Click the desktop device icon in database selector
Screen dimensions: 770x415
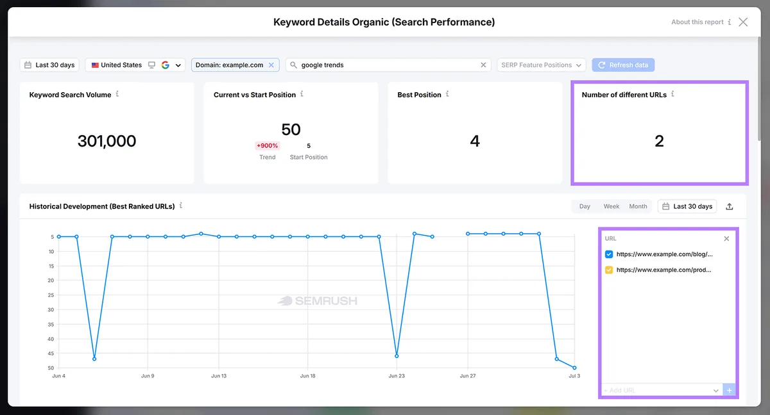[x=152, y=65]
